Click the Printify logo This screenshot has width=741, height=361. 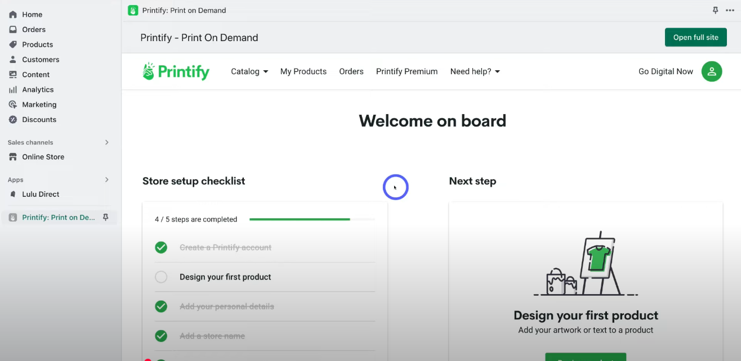click(x=176, y=71)
